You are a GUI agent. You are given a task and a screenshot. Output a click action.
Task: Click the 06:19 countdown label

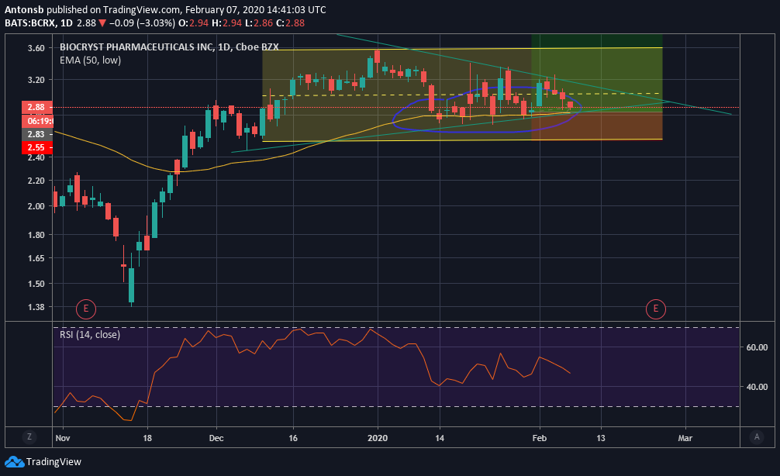click(x=38, y=121)
